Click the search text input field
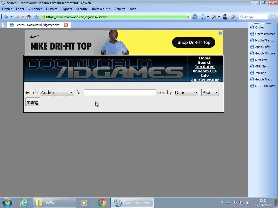The height and width of the screenshot is (208, 278). click(120, 93)
